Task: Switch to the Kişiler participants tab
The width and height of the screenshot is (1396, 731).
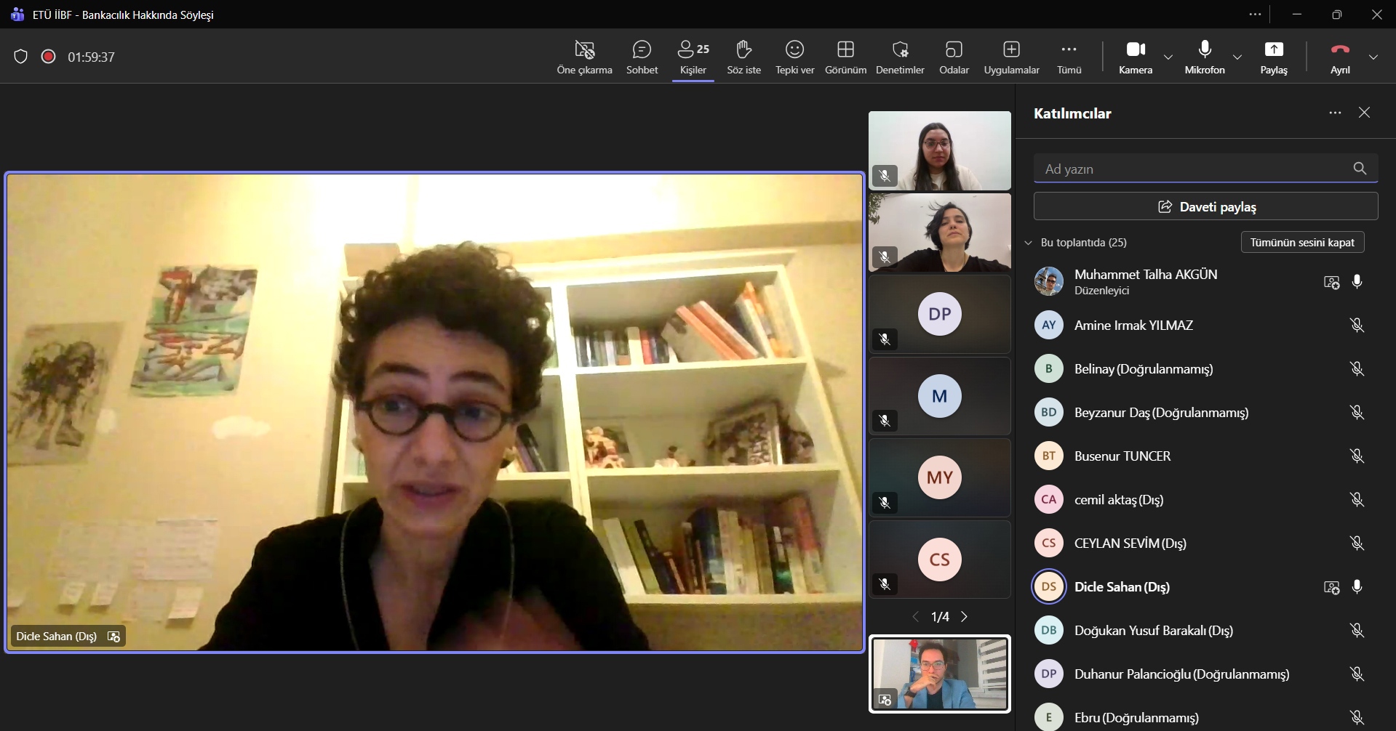Action: pos(693,57)
